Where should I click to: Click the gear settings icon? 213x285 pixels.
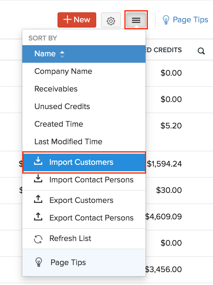click(111, 21)
